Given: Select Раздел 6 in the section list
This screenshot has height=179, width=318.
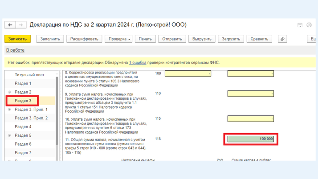Looking at the screenshot, I should point(23,144).
